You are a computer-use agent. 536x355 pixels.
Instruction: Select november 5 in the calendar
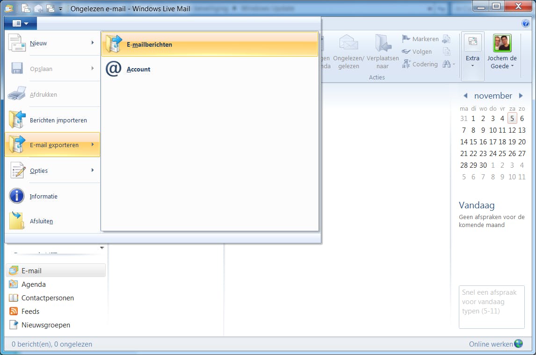(512, 119)
